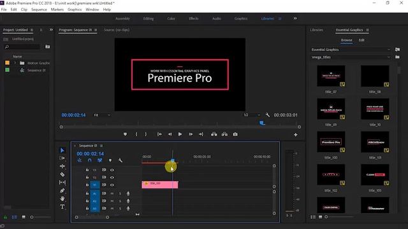This screenshot has height=229, width=408.
Task: Enable voice-over record on A1
Action: click(x=128, y=193)
